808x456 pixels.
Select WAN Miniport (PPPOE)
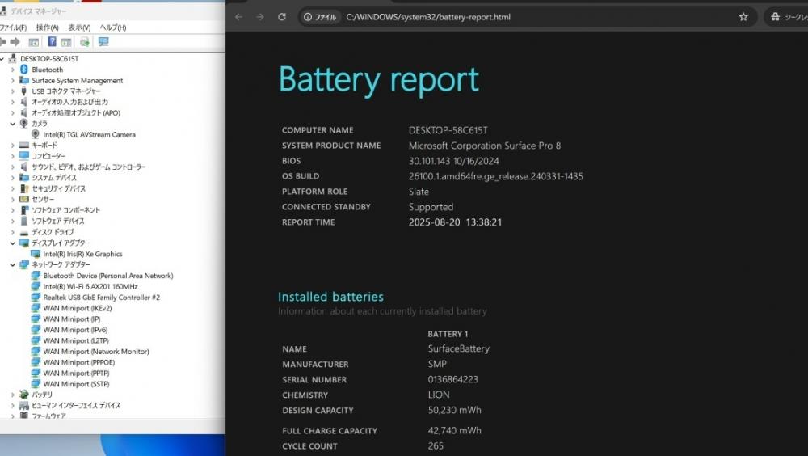pyautogui.click(x=79, y=363)
